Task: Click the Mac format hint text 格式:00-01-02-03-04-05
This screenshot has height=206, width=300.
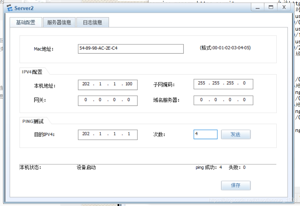Action: (x=225, y=48)
